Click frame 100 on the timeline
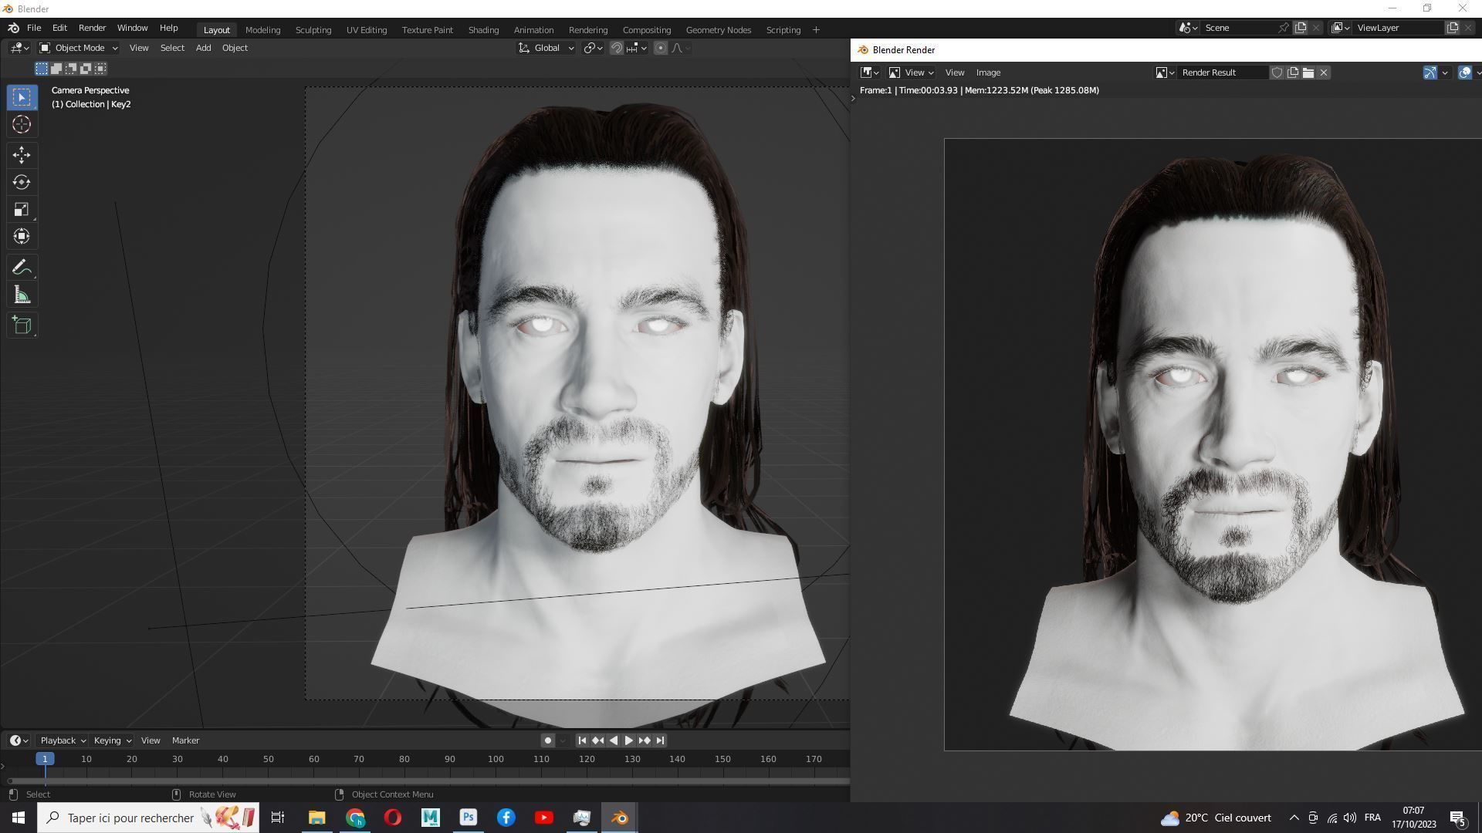Viewport: 1482px width, 833px height. coord(496,760)
